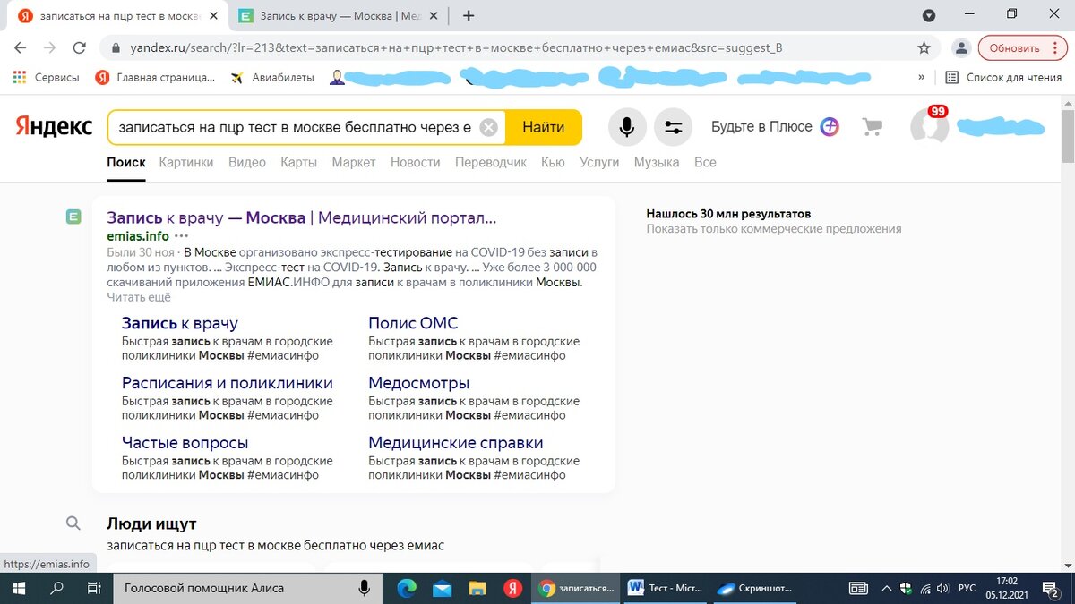Image resolution: width=1075 pixels, height=604 pixels.
Task: Click the yellow Найти search button
Action: 544,127
